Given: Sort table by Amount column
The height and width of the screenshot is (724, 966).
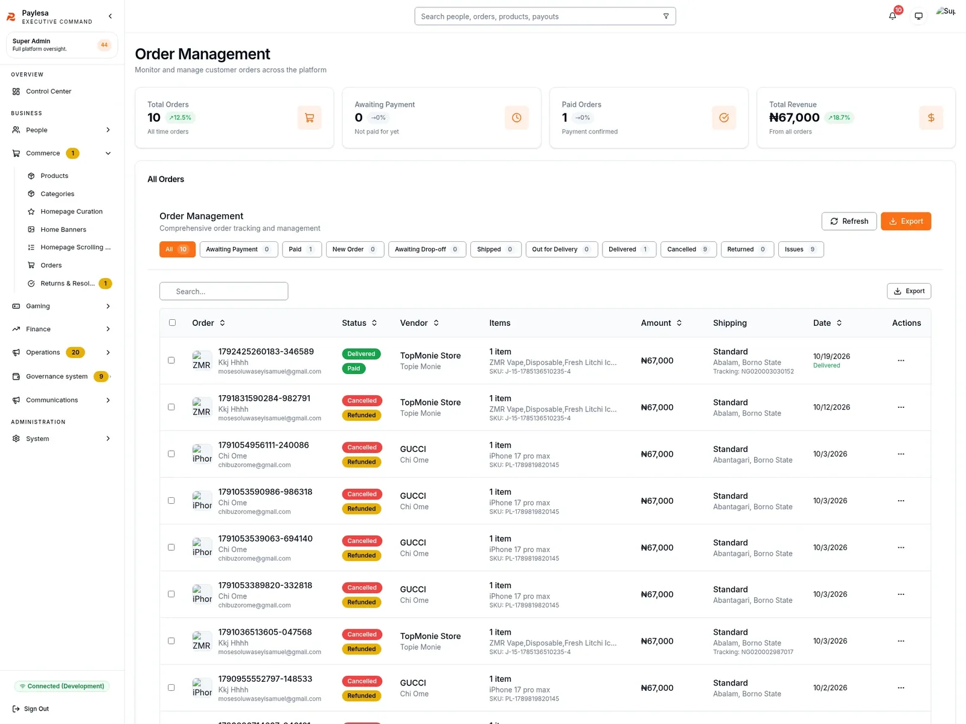Looking at the screenshot, I should pyautogui.click(x=662, y=323).
